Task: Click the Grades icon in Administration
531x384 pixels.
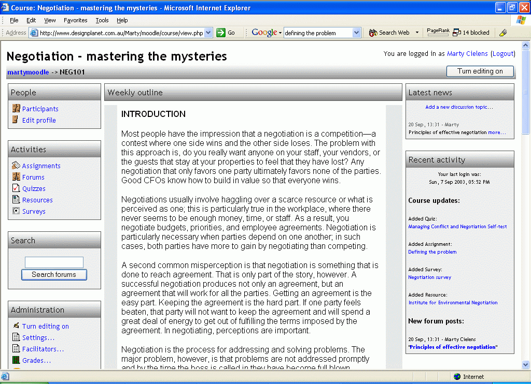Action: pos(16,360)
